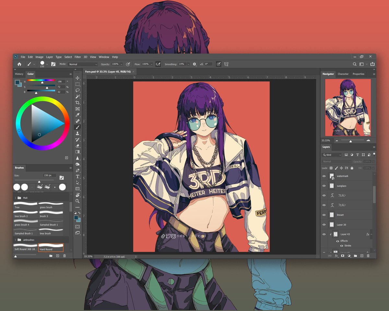Click the Layers panel vertical scrollbar
389x311 pixels.
click(x=374, y=194)
